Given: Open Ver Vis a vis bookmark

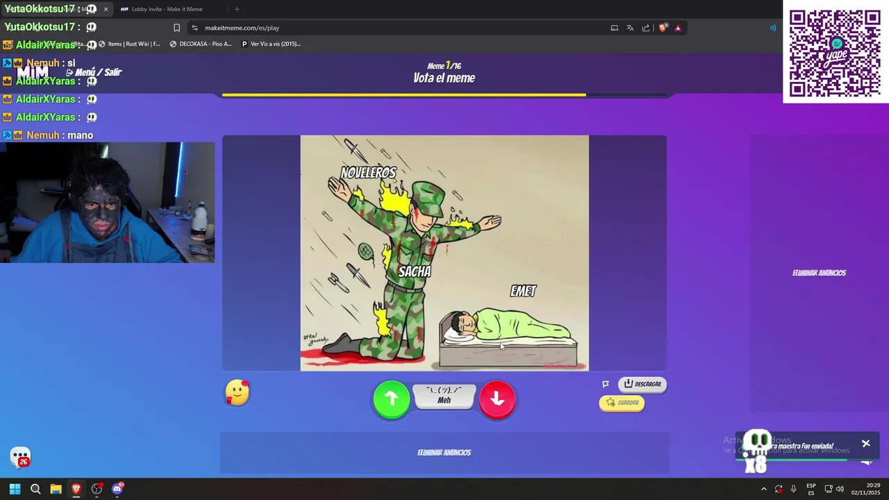Looking at the screenshot, I should [271, 44].
